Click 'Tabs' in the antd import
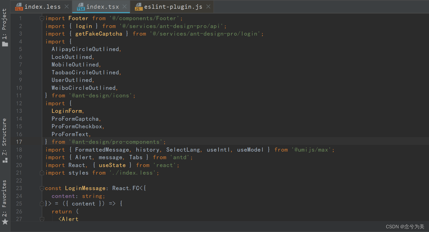Image resolution: width=429 pixels, height=232 pixels. coord(136,157)
